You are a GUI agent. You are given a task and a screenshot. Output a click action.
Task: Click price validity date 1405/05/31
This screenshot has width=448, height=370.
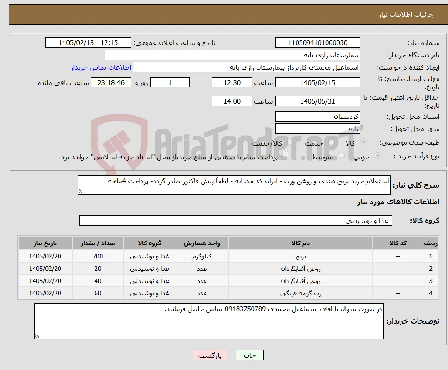317,101
